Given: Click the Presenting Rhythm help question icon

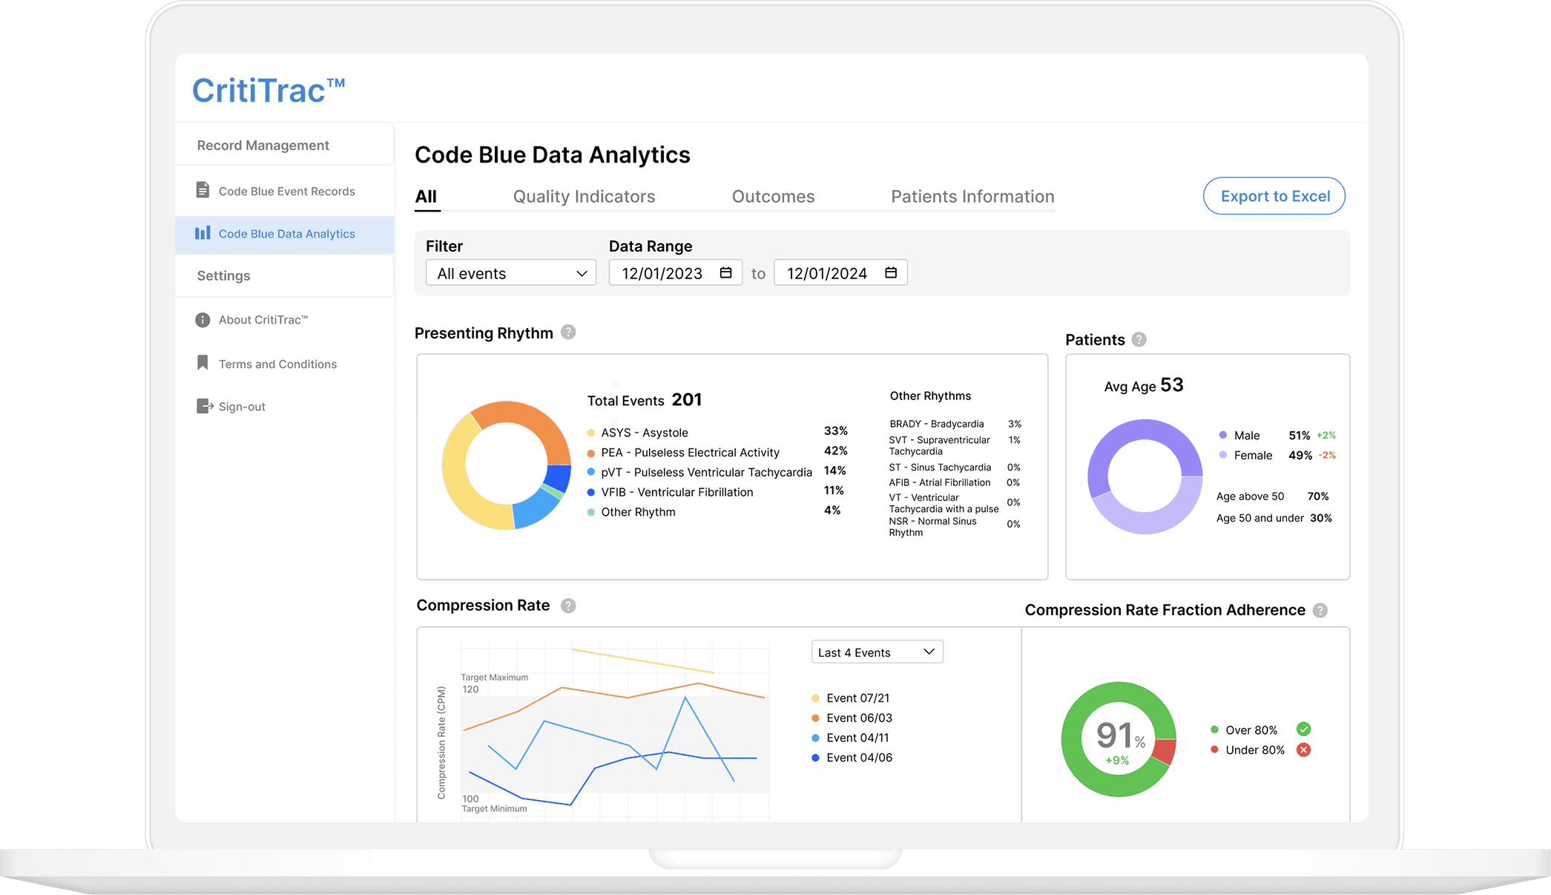Looking at the screenshot, I should 568,332.
